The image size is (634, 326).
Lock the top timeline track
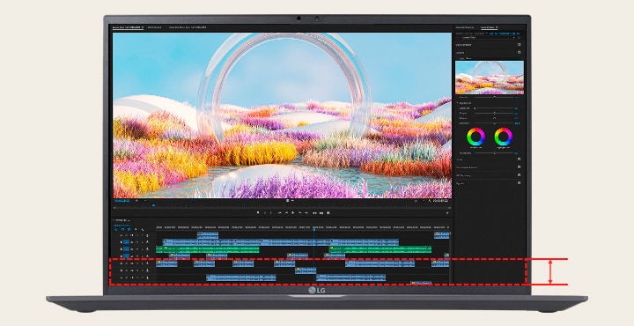pyautogui.click(x=122, y=235)
